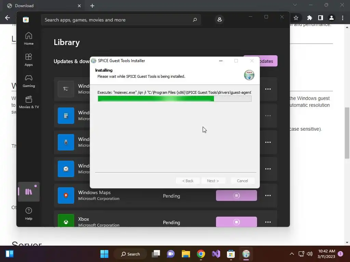Viewport: 350px width, 262px height.
Task: Show hidden system tray icons
Action: point(292,254)
